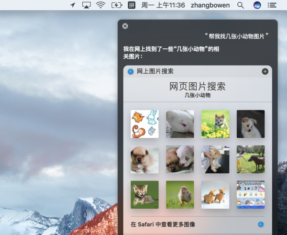The width and height of the screenshot is (287, 235).
Task: Close the Siri results panel
Action: 125,26
